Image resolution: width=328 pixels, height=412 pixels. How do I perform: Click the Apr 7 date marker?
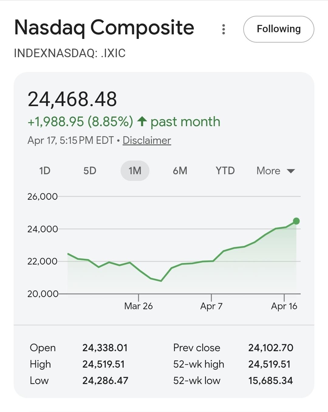(x=211, y=306)
